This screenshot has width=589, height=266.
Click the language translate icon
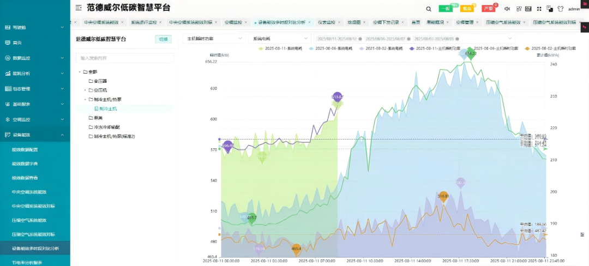coord(550,8)
